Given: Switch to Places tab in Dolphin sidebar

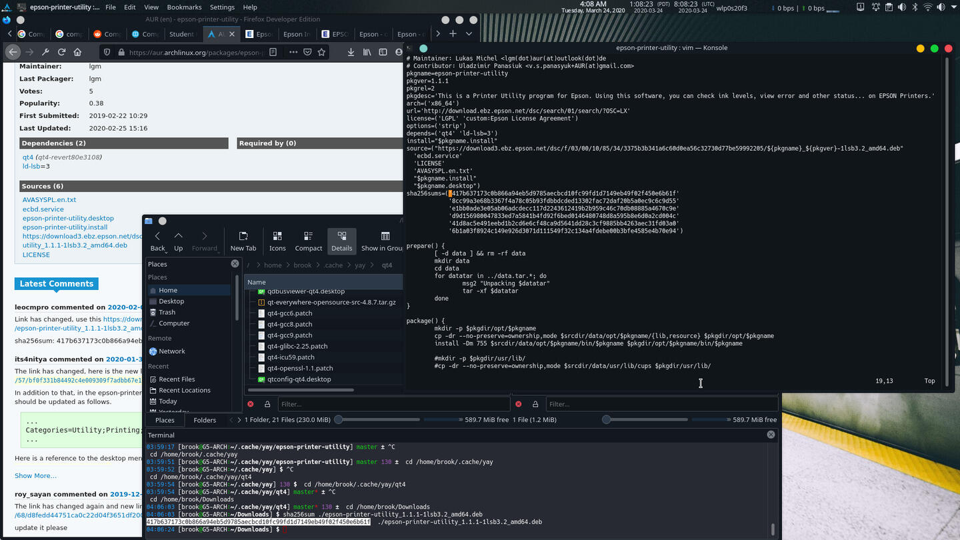Looking at the screenshot, I should [x=165, y=420].
